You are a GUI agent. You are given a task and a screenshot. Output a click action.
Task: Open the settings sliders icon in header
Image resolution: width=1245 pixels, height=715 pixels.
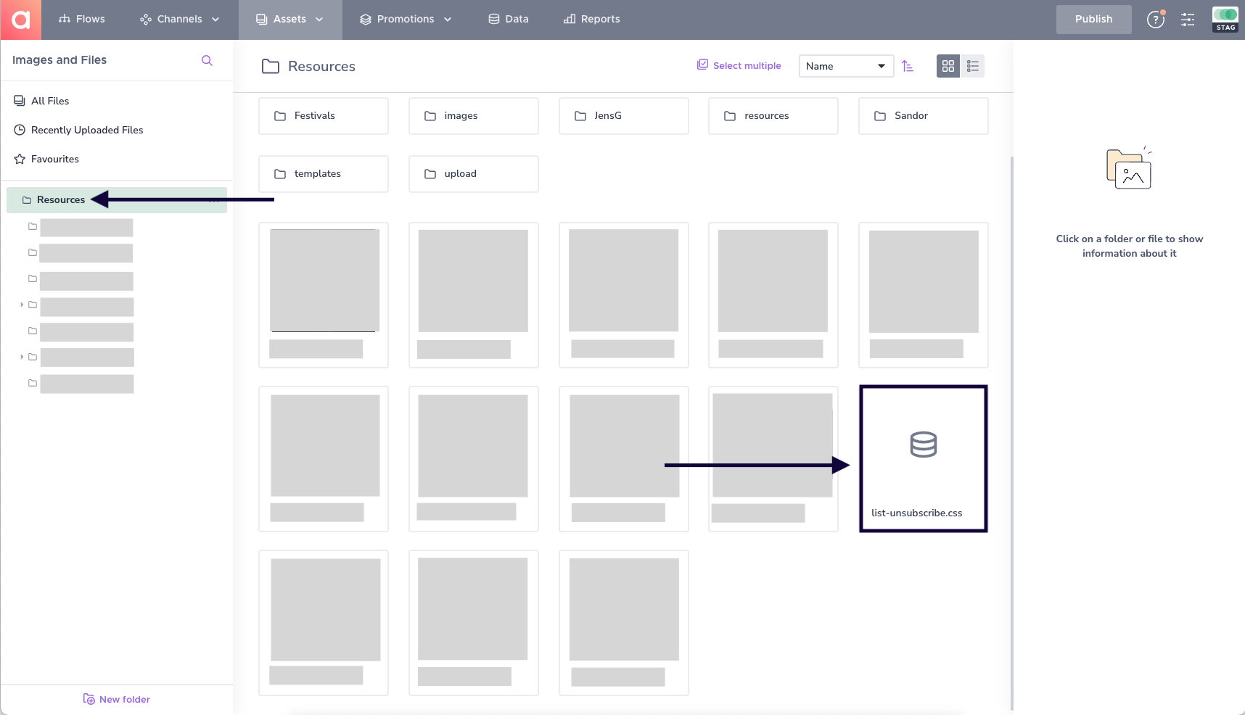point(1188,20)
